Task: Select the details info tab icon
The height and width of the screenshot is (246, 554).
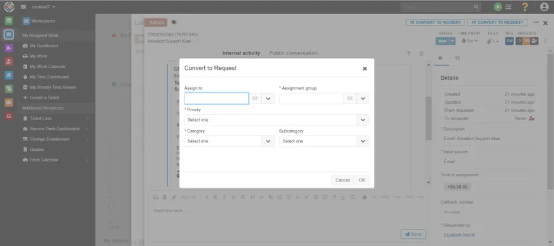Action: coord(440,58)
